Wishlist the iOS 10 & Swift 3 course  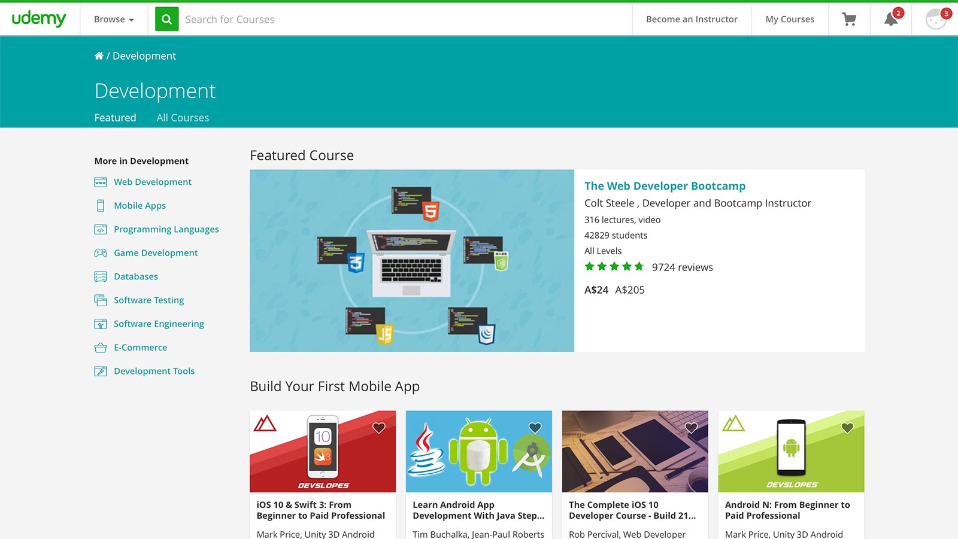379,428
